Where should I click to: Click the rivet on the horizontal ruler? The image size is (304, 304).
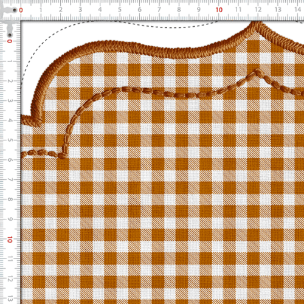tap(15, 10)
